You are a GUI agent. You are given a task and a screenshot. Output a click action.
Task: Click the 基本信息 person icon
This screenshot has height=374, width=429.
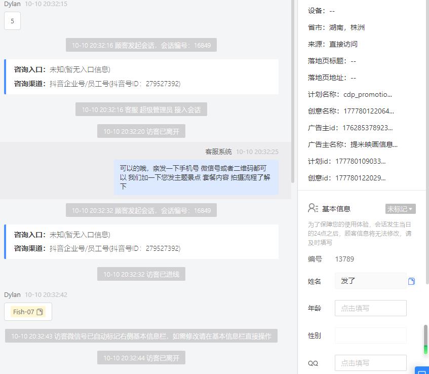(313, 208)
